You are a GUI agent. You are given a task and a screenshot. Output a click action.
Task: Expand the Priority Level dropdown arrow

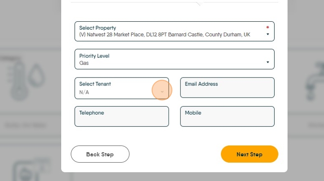[267, 62]
